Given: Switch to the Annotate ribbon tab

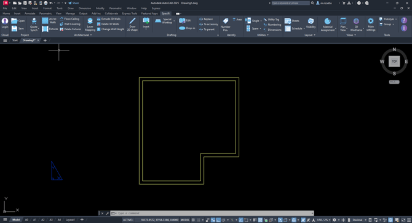Looking at the screenshot, I should [30, 14].
